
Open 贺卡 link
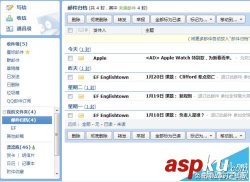point(11,155)
